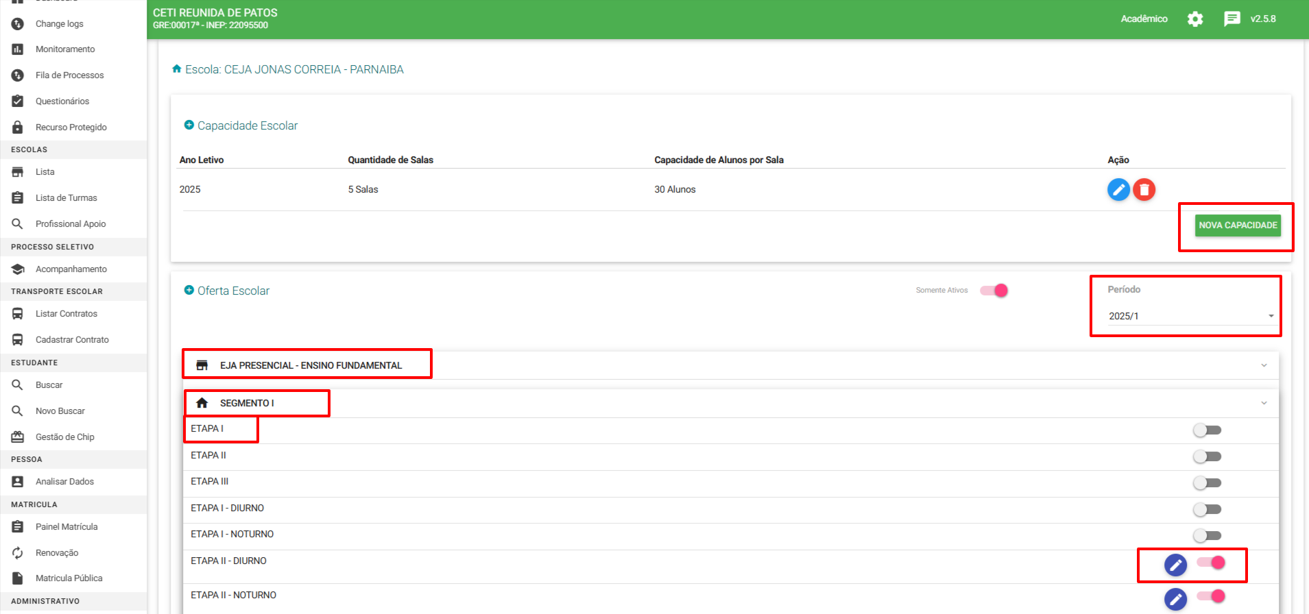Click the Acadêmico link in header
The height and width of the screenshot is (614, 1309).
point(1144,19)
